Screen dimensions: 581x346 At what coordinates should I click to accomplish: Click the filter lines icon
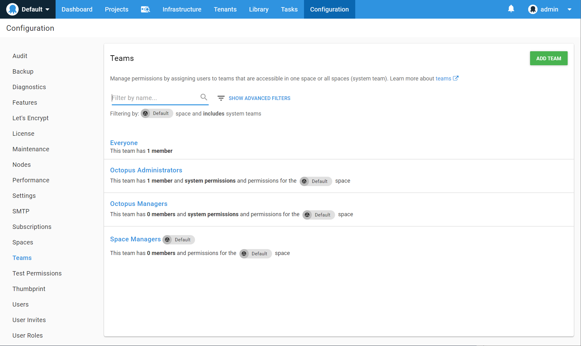(x=221, y=98)
